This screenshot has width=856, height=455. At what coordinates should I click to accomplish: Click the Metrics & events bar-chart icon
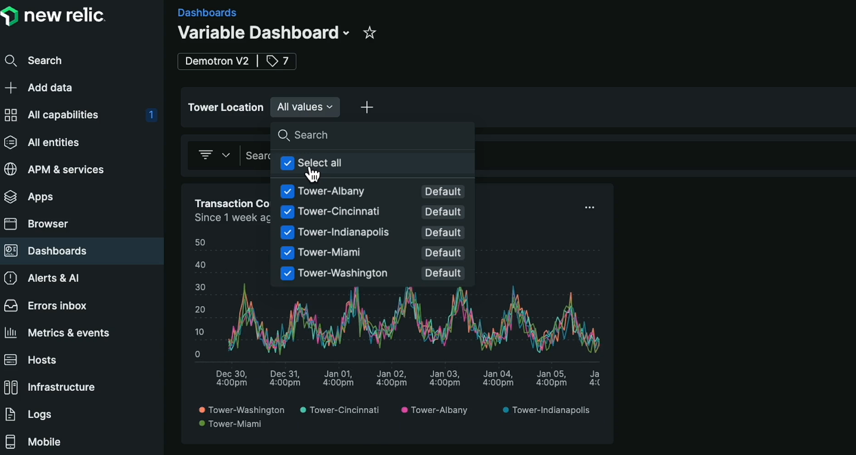(10, 333)
